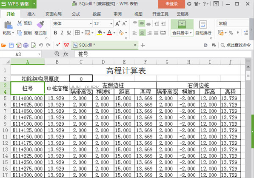The height and width of the screenshot is (178, 254).
Task: Open the font size 12 dropdown
Action: coord(111,24)
